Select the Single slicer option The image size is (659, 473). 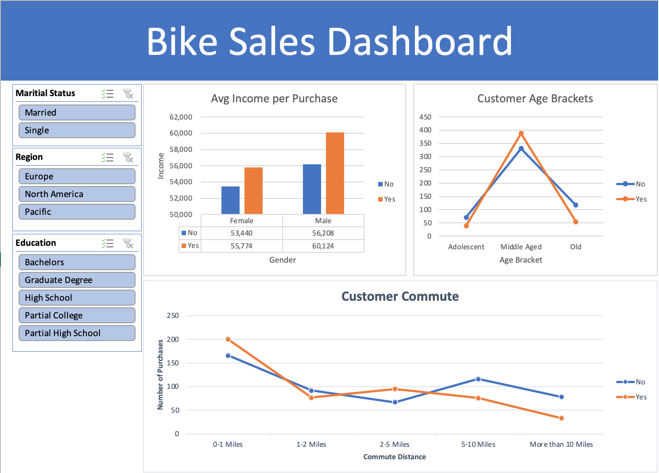pos(77,130)
